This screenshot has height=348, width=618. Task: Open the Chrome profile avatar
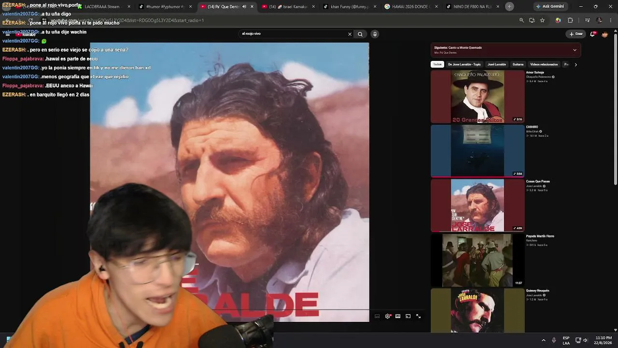pyautogui.click(x=600, y=20)
